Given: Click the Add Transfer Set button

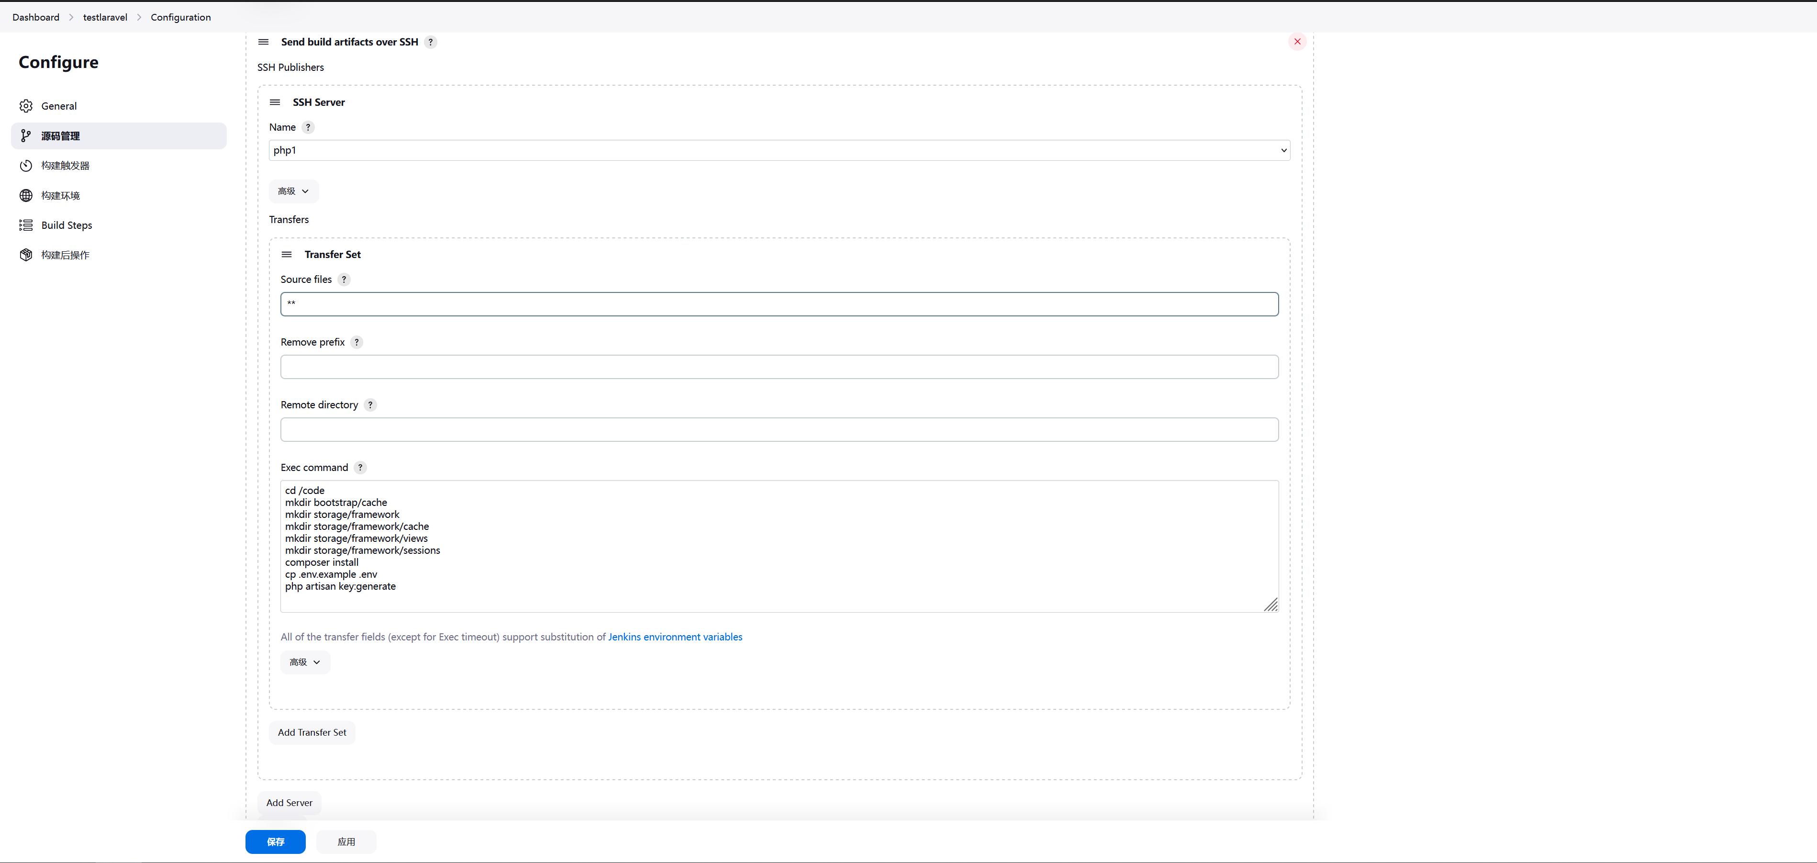Looking at the screenshot, I should (x=312, y=732).
